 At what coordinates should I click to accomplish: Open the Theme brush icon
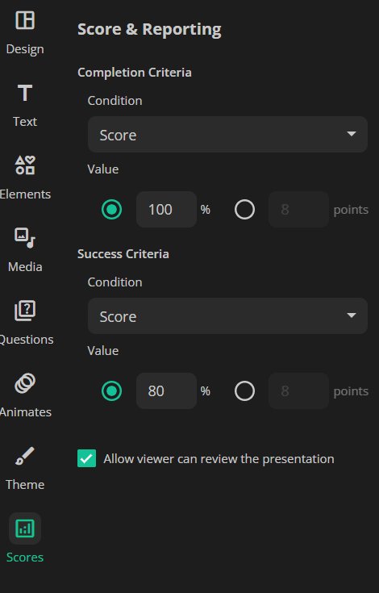[x=25, y=456]
